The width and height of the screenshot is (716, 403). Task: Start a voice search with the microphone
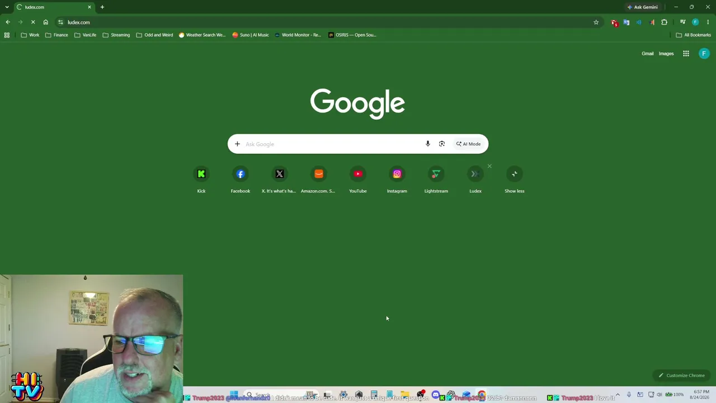pyautogui.click(x=428, y=144)
